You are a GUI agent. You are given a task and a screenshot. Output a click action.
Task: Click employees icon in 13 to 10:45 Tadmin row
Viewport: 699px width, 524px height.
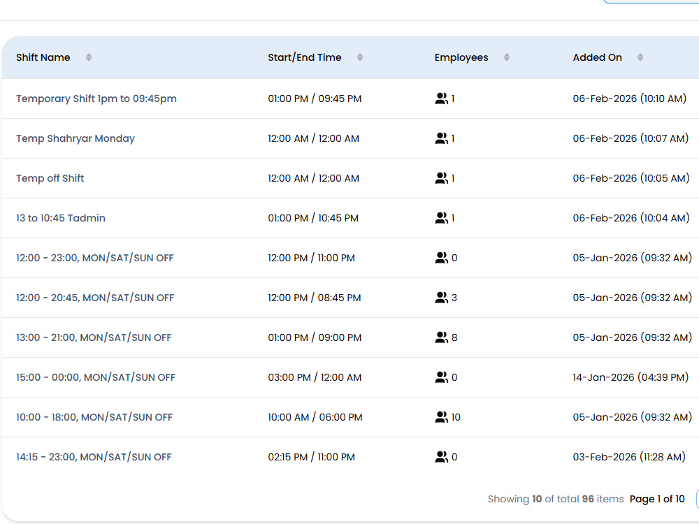[441, 218]
